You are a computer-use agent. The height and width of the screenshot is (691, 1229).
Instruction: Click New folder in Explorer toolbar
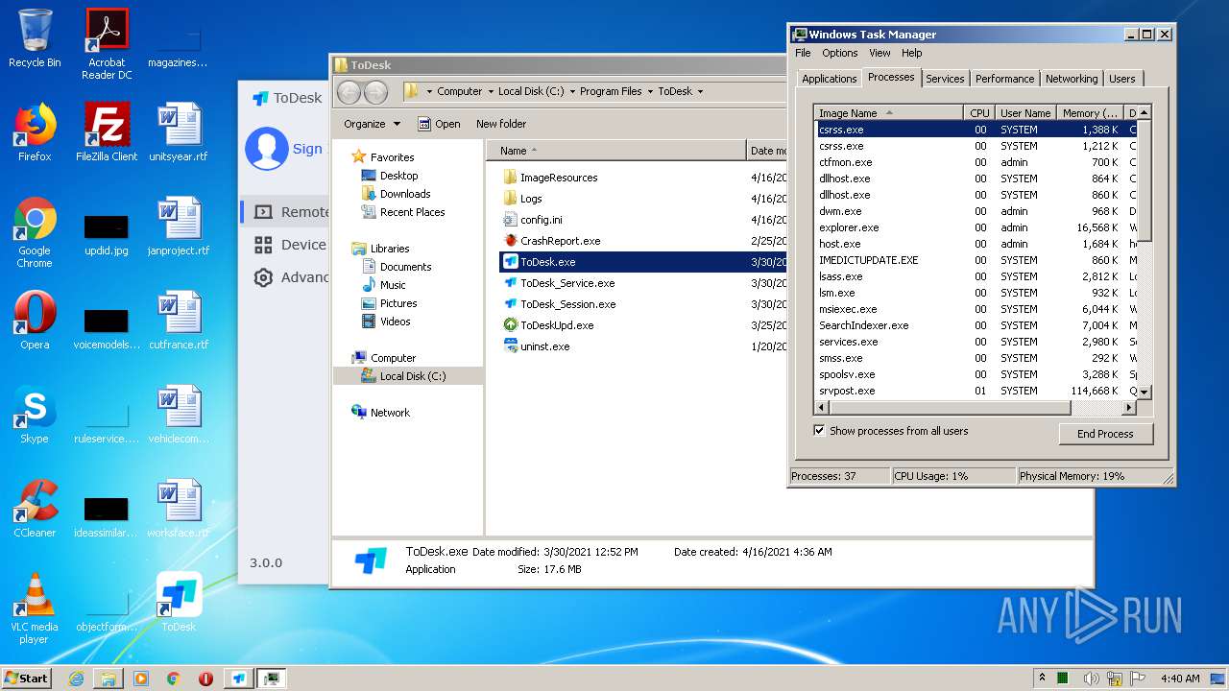click(x=501, y=124)
